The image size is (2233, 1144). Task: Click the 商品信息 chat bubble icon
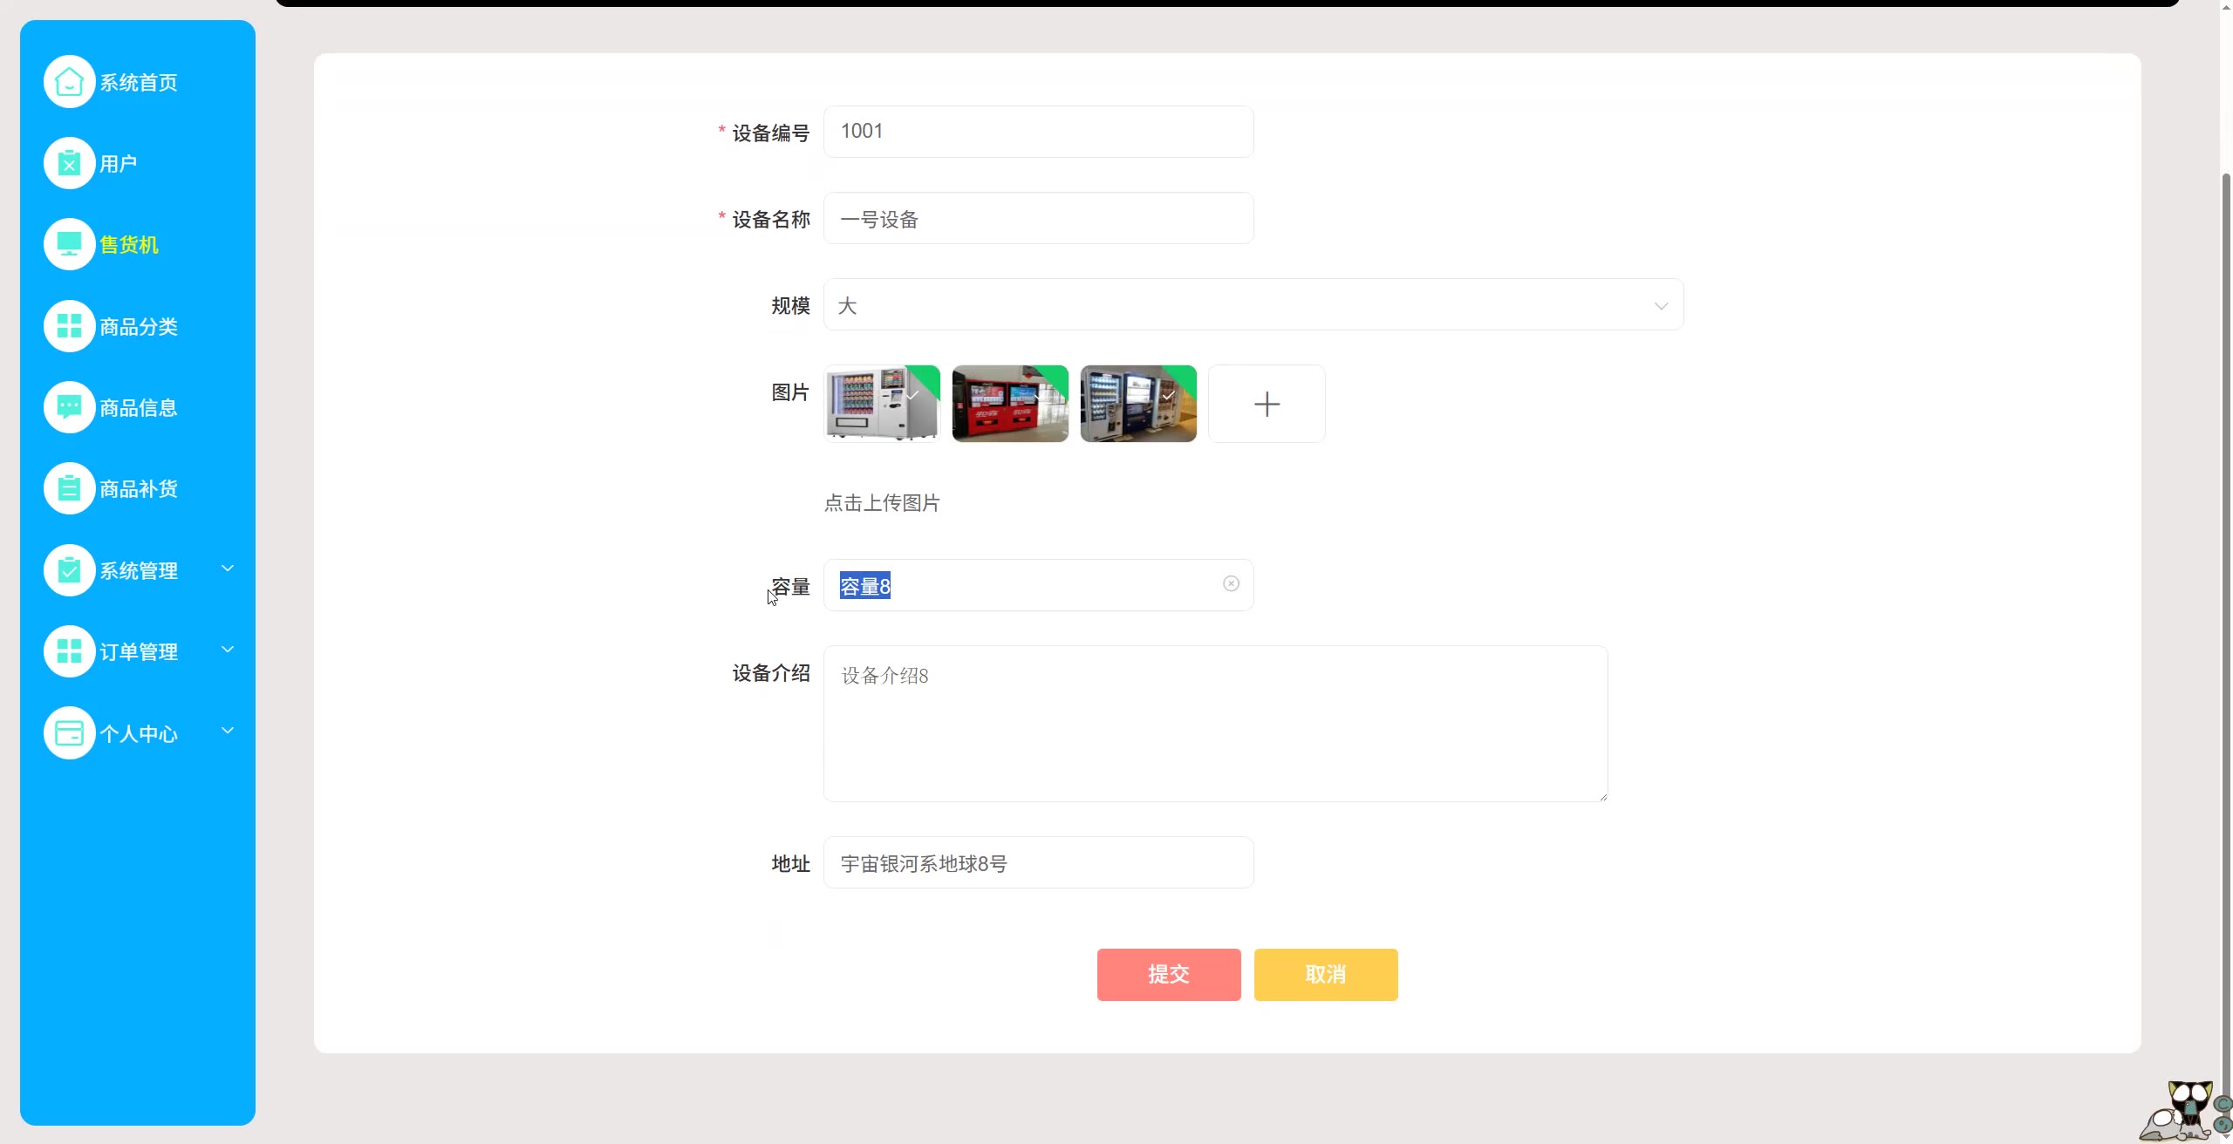coord(69,407)
